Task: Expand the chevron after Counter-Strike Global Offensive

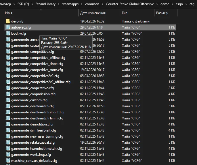Action: pos(157,4)
